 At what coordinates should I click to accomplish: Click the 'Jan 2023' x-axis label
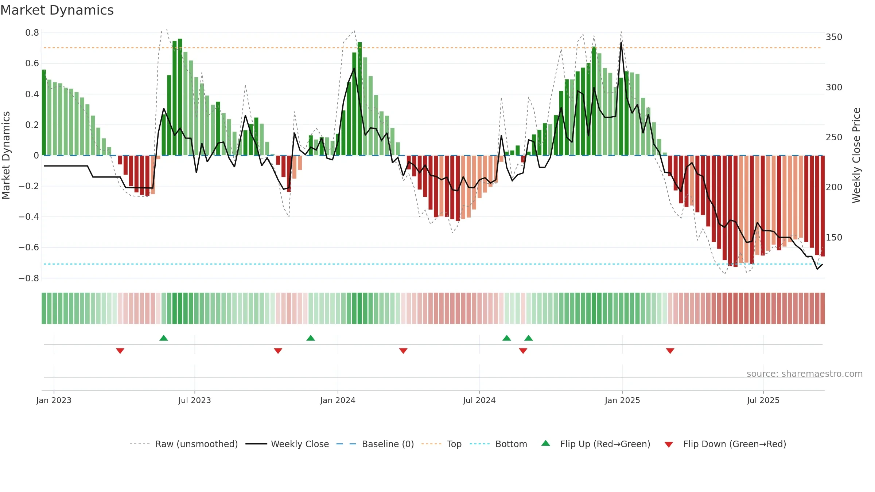[x=54, y=401]
